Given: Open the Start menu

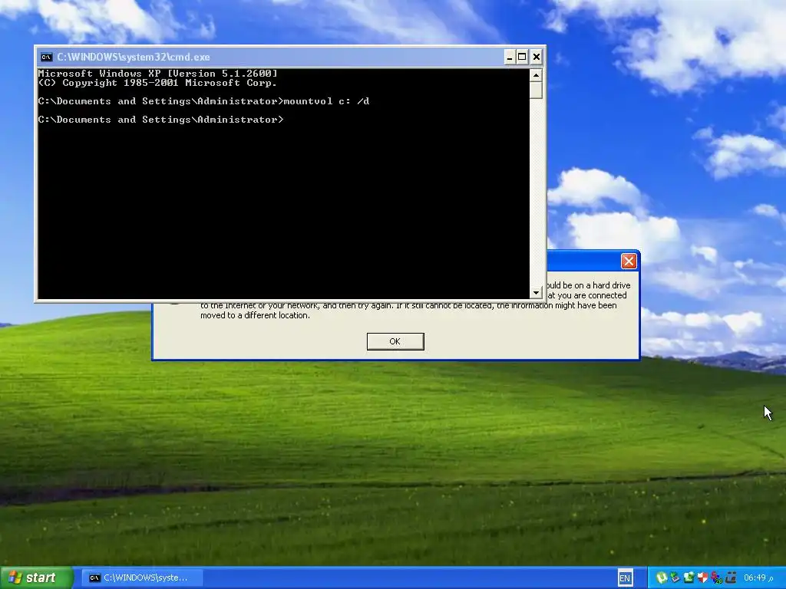Looking at the screenshot, I should coord(37,578).
